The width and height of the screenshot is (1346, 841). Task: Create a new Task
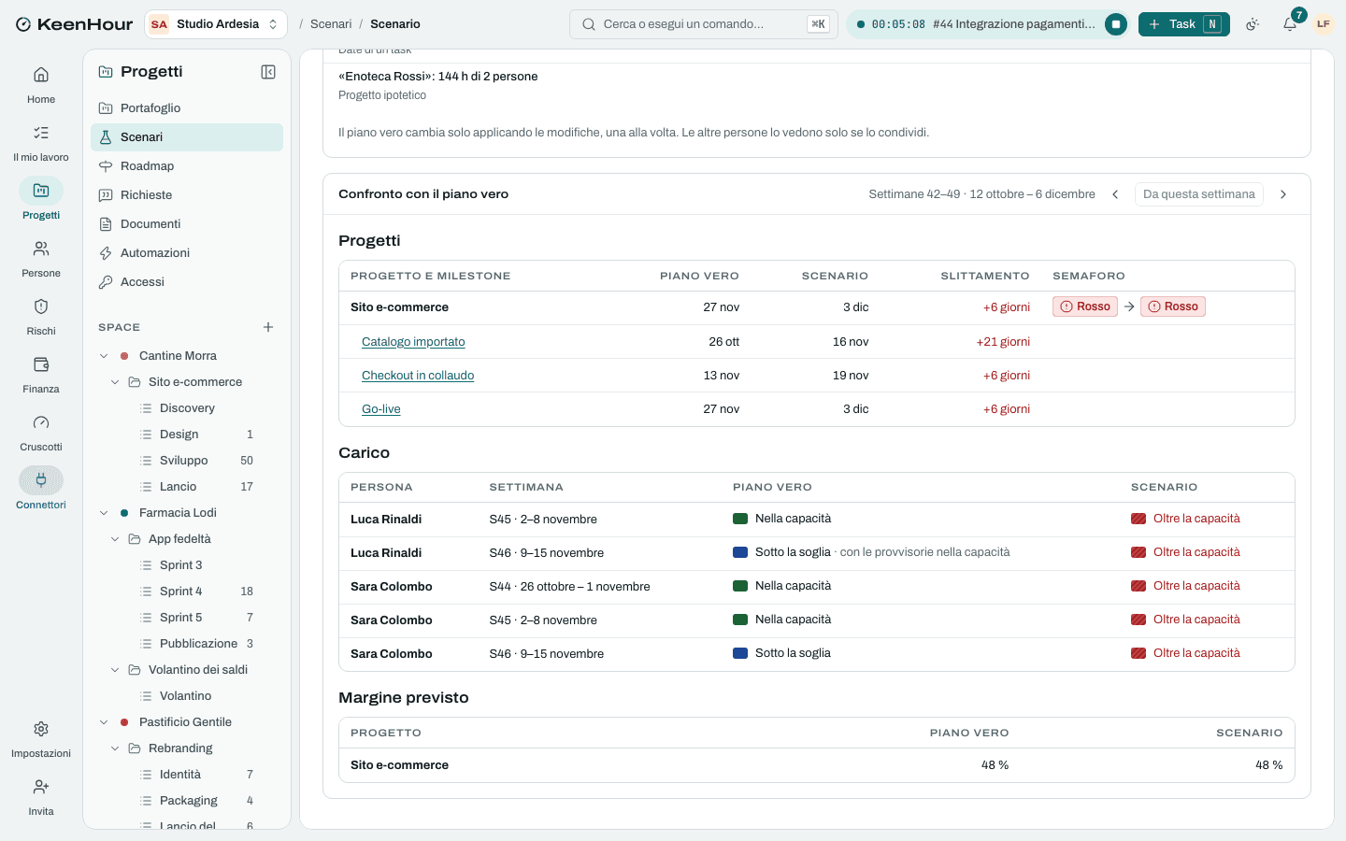click(x=1184, y=24)
